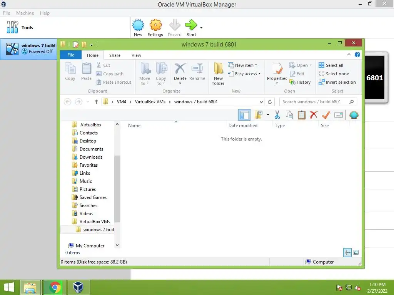Select Documents in navigation tree

click(91, 149)
